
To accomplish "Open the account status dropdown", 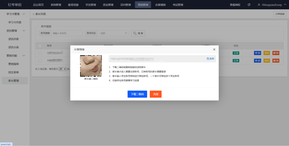I will [x=113, y=33].
